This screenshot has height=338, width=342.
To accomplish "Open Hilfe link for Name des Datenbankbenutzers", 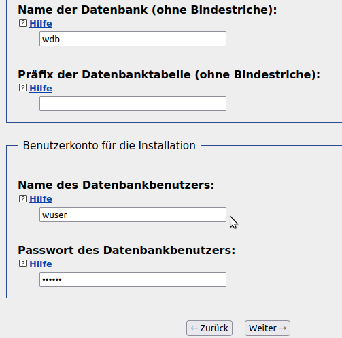I will pos(41,199).
